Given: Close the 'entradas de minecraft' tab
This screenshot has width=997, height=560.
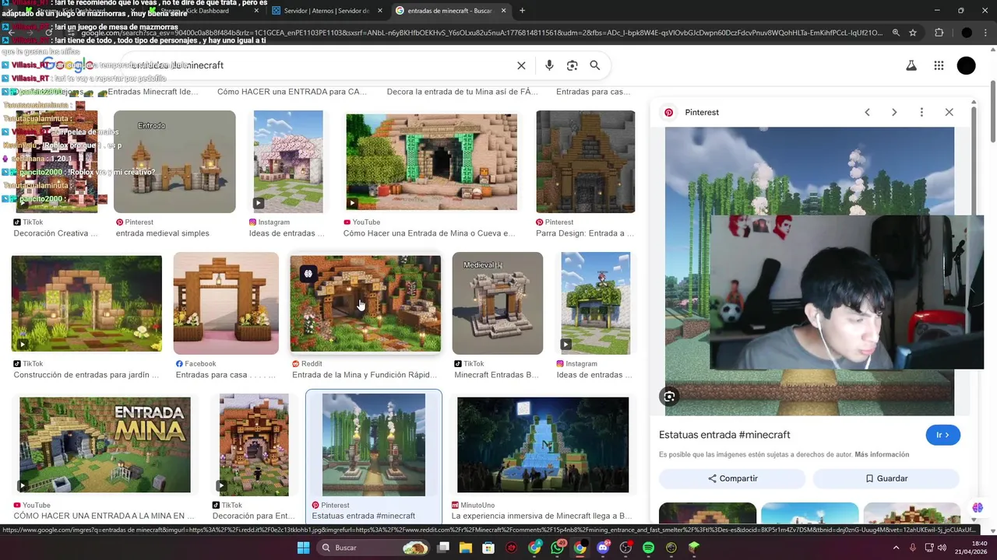Looking at the screenshot, I should (503, 11).
